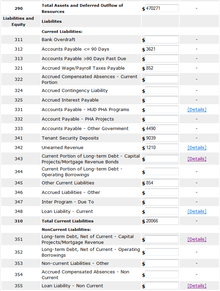The width and height of the screenshot is (220, 291).
Task: Open Details for line 351 Long-term Debt
Action: coord(197,239)
